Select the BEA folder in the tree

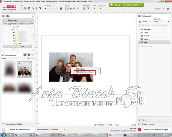tap(17, 47)
